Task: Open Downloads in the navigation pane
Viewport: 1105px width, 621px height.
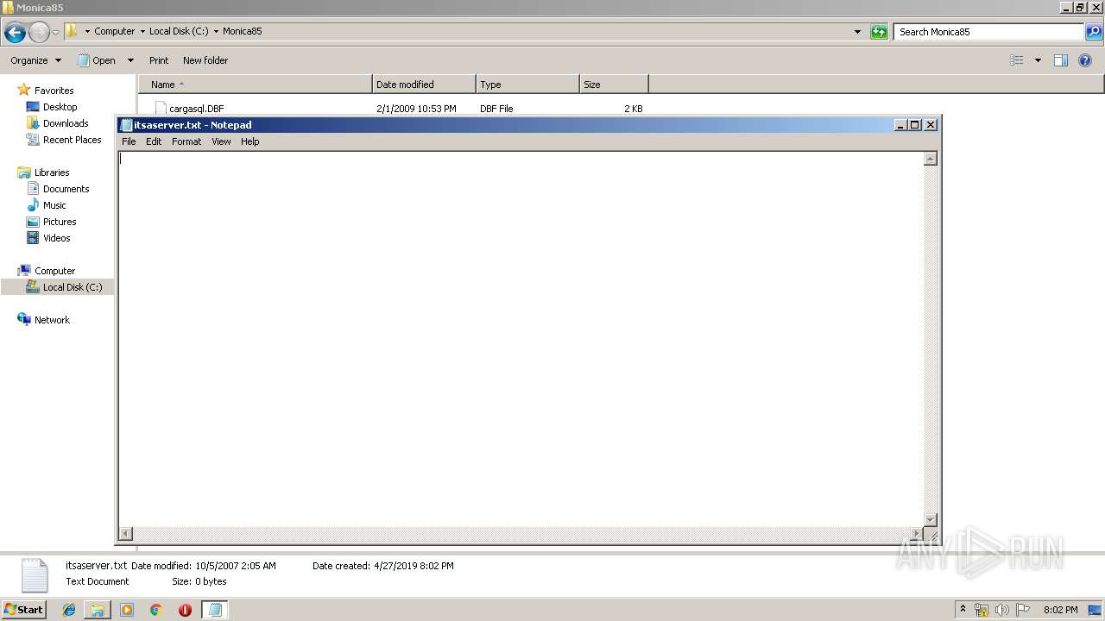Action: click(x=66, y=123)
